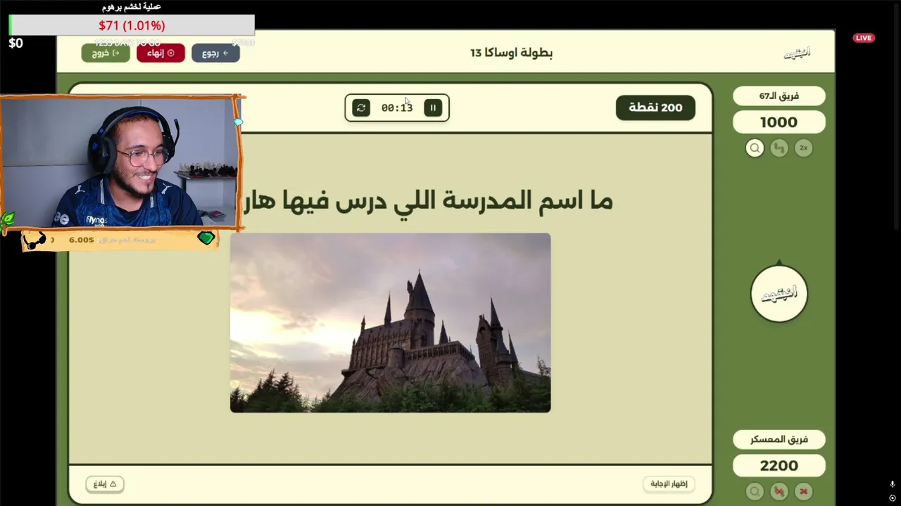Activate the 2x helper for فريق الـ67

803,148
